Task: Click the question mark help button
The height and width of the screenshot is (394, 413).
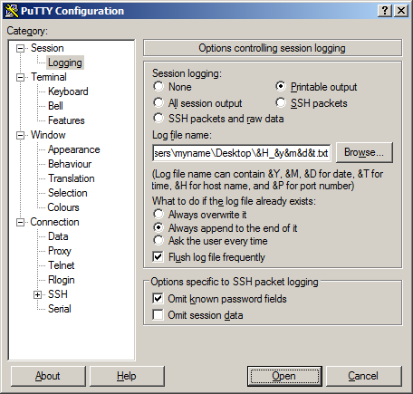Action: point(385,11)
